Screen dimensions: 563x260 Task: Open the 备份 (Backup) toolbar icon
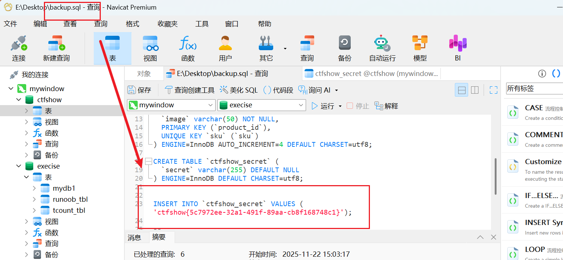344,48
